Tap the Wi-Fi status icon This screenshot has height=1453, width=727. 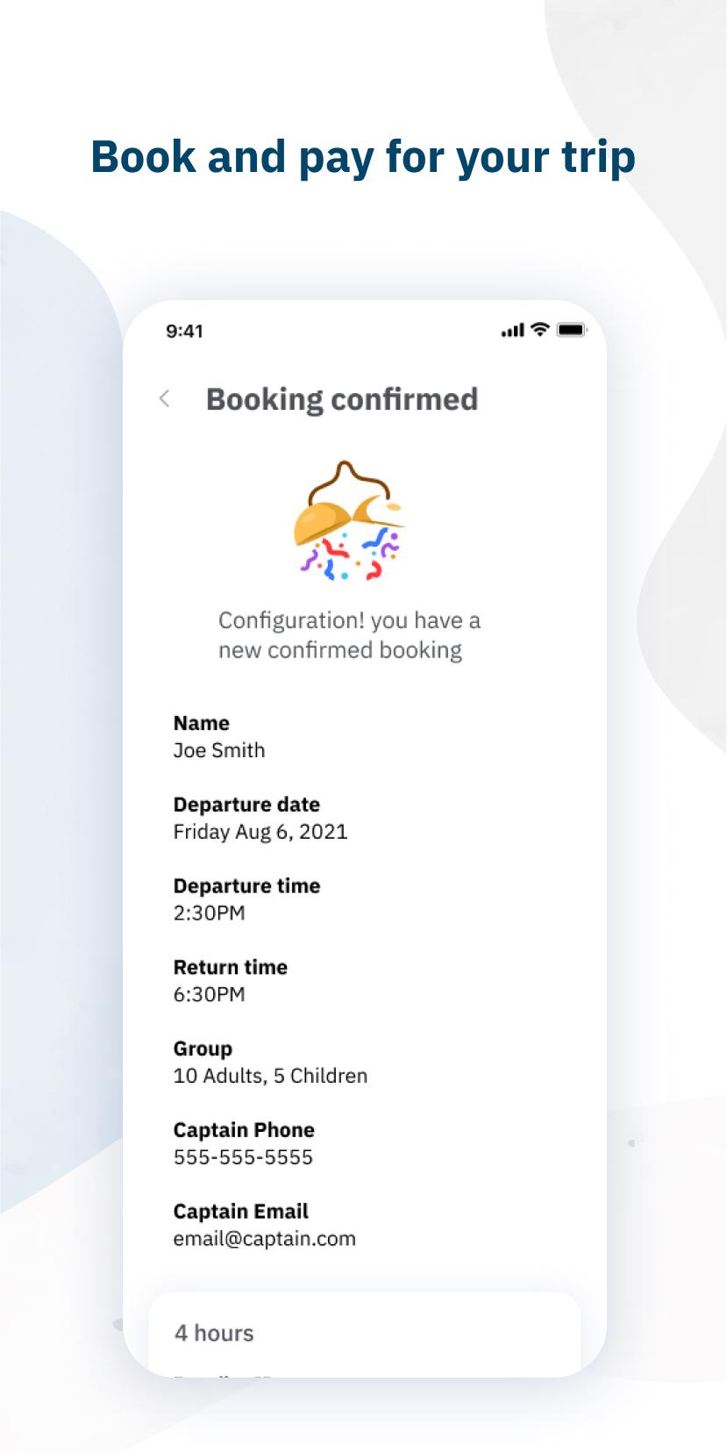[x=540, y=330]
